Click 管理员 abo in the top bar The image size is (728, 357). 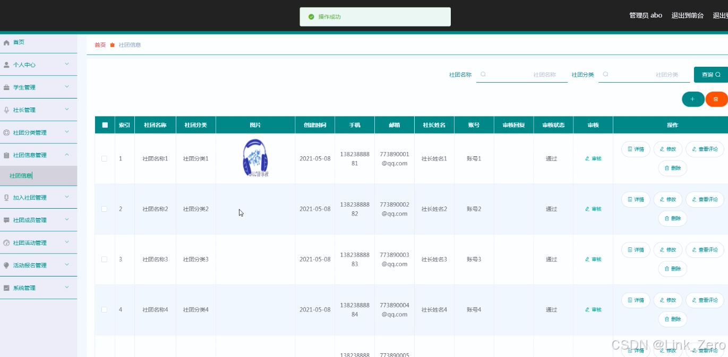[x=646, y=15]
